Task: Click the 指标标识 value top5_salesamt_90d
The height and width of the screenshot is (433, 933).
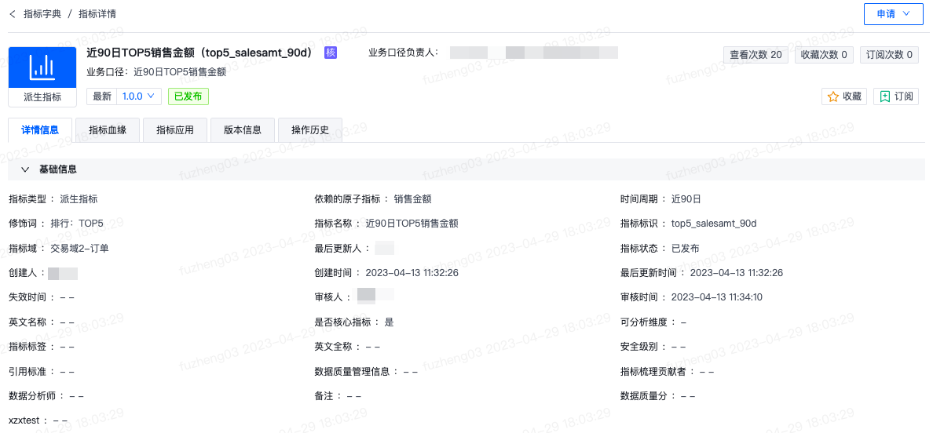Action: [713, 224]
